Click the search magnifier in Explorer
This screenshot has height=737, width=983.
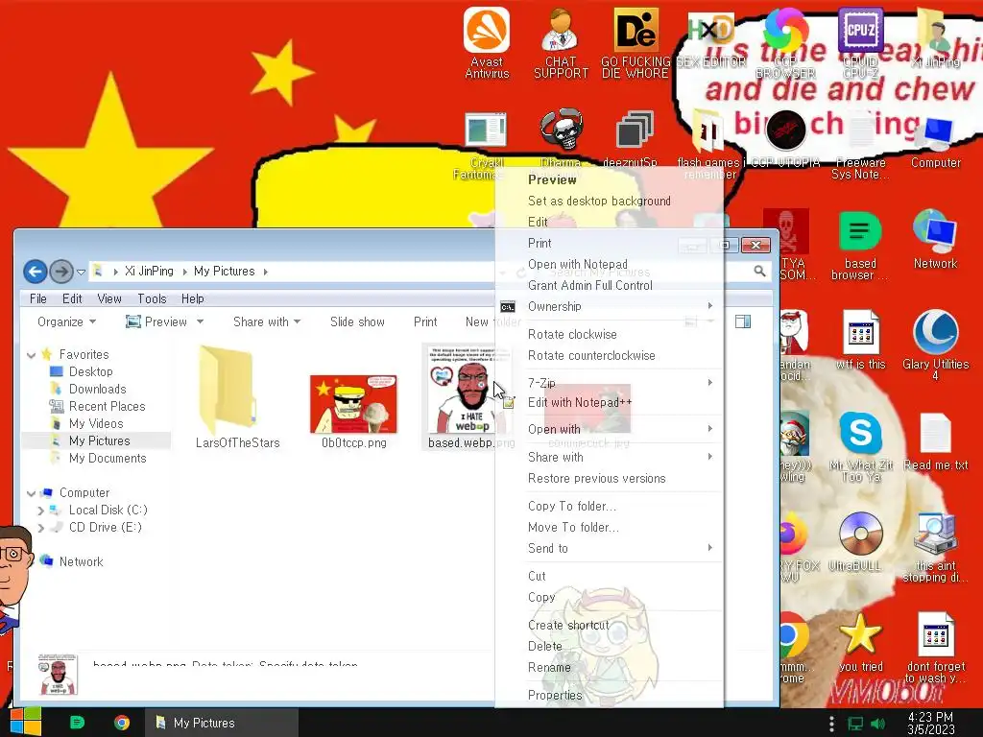(x=759, y=271)
